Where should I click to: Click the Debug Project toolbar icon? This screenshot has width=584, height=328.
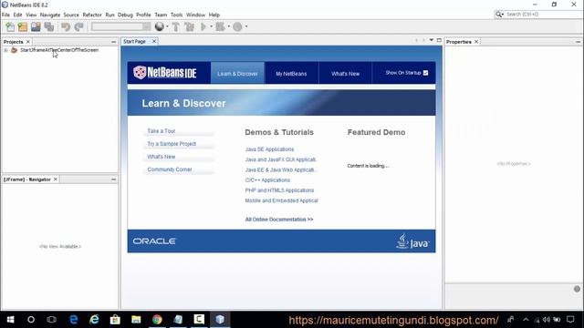pos(220,26)
